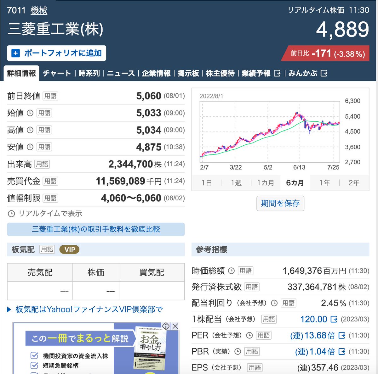Click the clock icon next to PBR
This screenshot has height=374, width=378.
click(238, 352)
